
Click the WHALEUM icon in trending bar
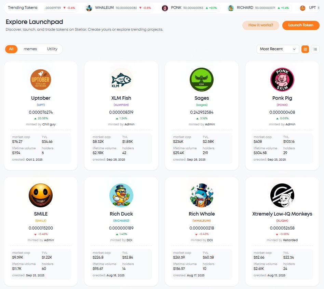(90, 8)
